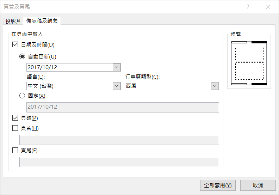Expand the 語言 dropdown showing 中文 (台灣)

[x=117, y=86]
